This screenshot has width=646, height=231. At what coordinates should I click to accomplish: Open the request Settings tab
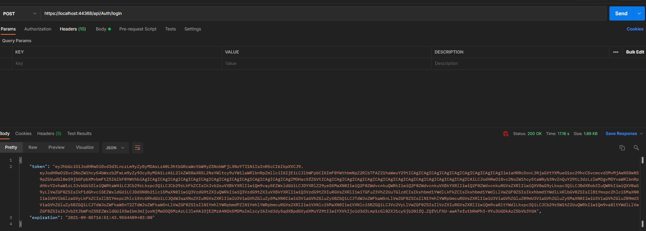(193, 29)
